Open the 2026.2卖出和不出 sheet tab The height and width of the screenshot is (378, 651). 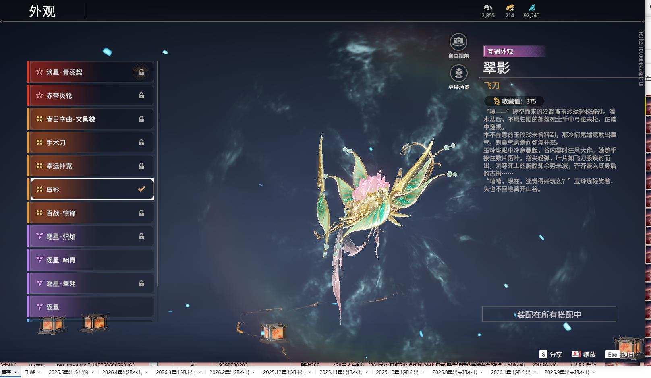(229, 372)
